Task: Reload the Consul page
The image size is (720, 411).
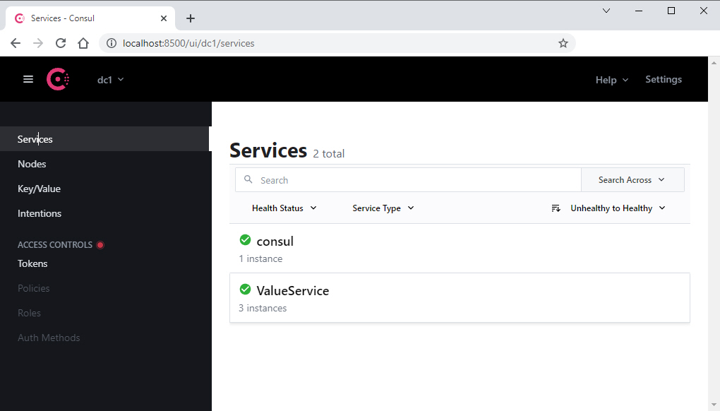Action: 61,43
